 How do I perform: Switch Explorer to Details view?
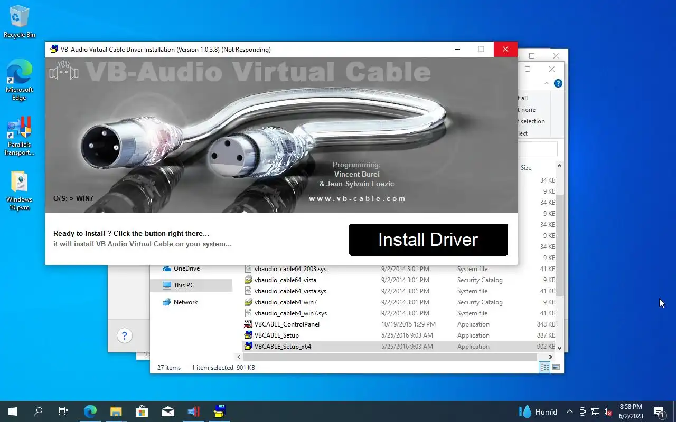tap(544, 367)
